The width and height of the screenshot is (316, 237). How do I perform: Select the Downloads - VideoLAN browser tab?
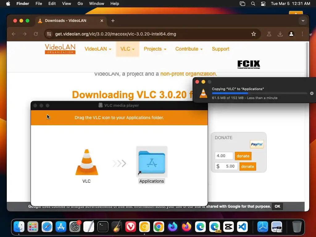[71, 21]
